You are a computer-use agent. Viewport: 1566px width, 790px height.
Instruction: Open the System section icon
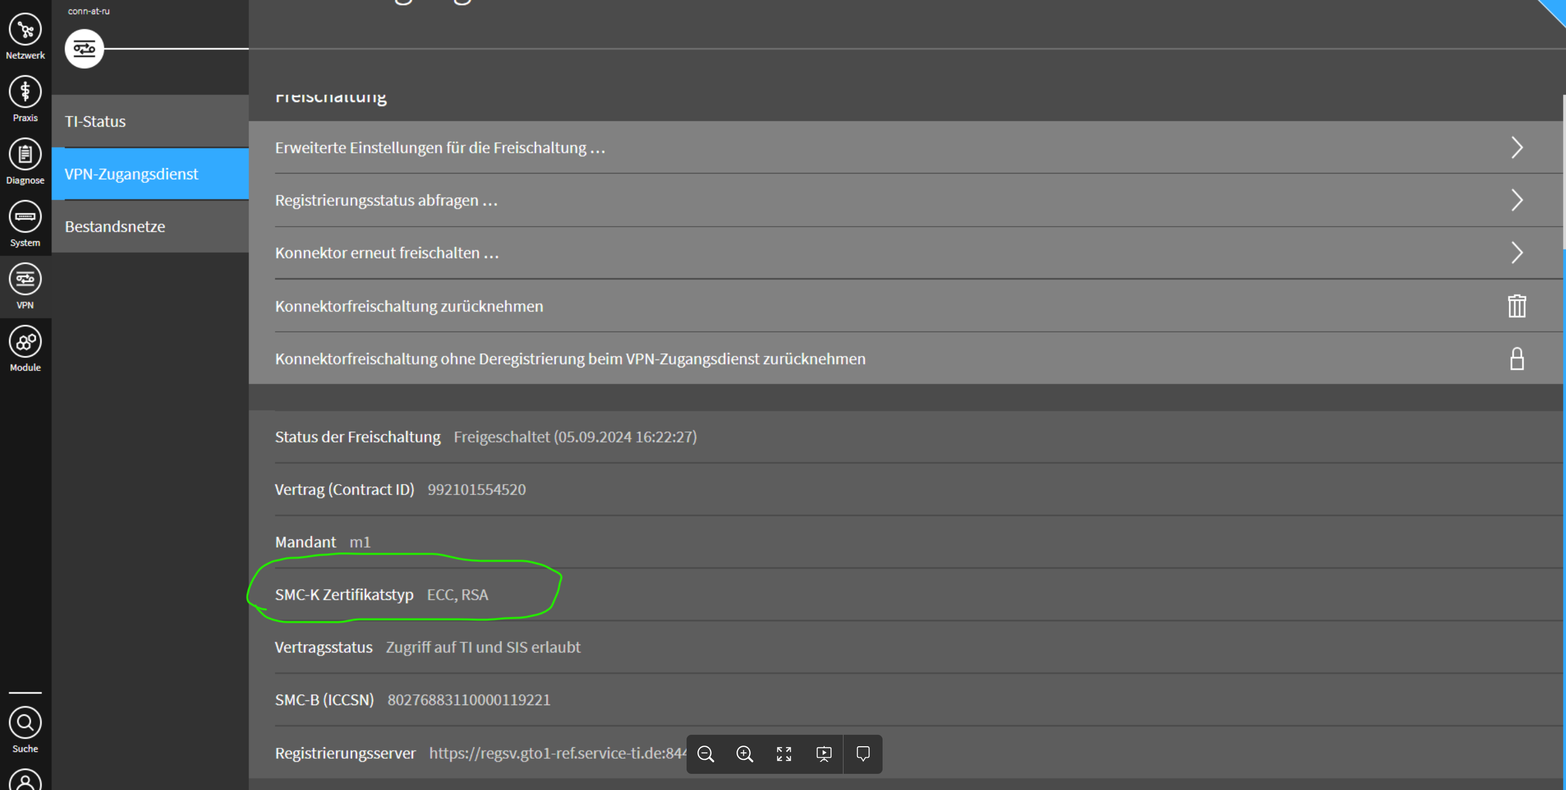25,217
